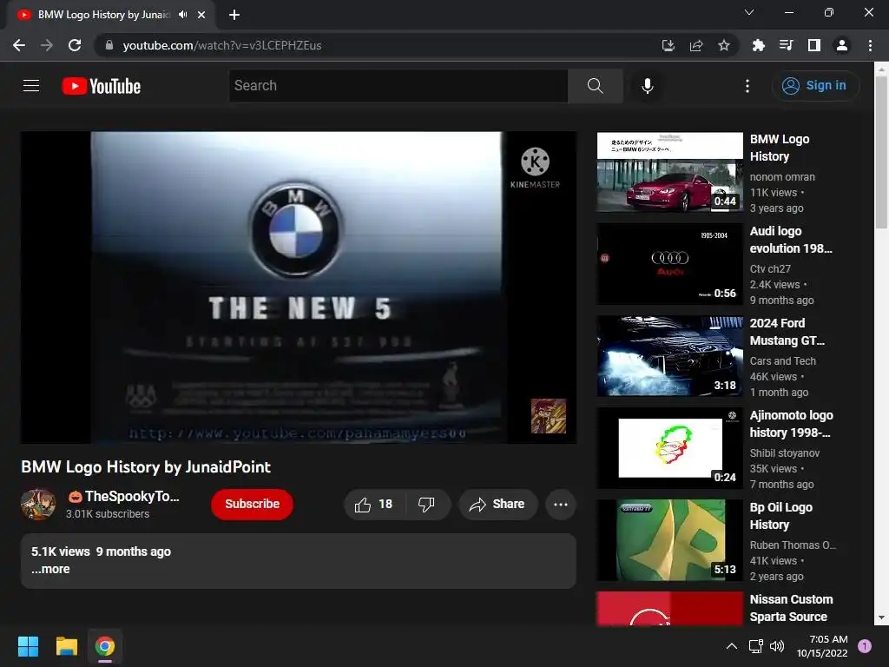The image size is (889, 667).
Task: Open tab search chevron dropdown
Action: pyautogui.click(x=749, y=12)
